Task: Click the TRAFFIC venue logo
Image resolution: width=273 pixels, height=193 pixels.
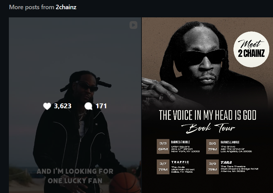Action: 180,162
